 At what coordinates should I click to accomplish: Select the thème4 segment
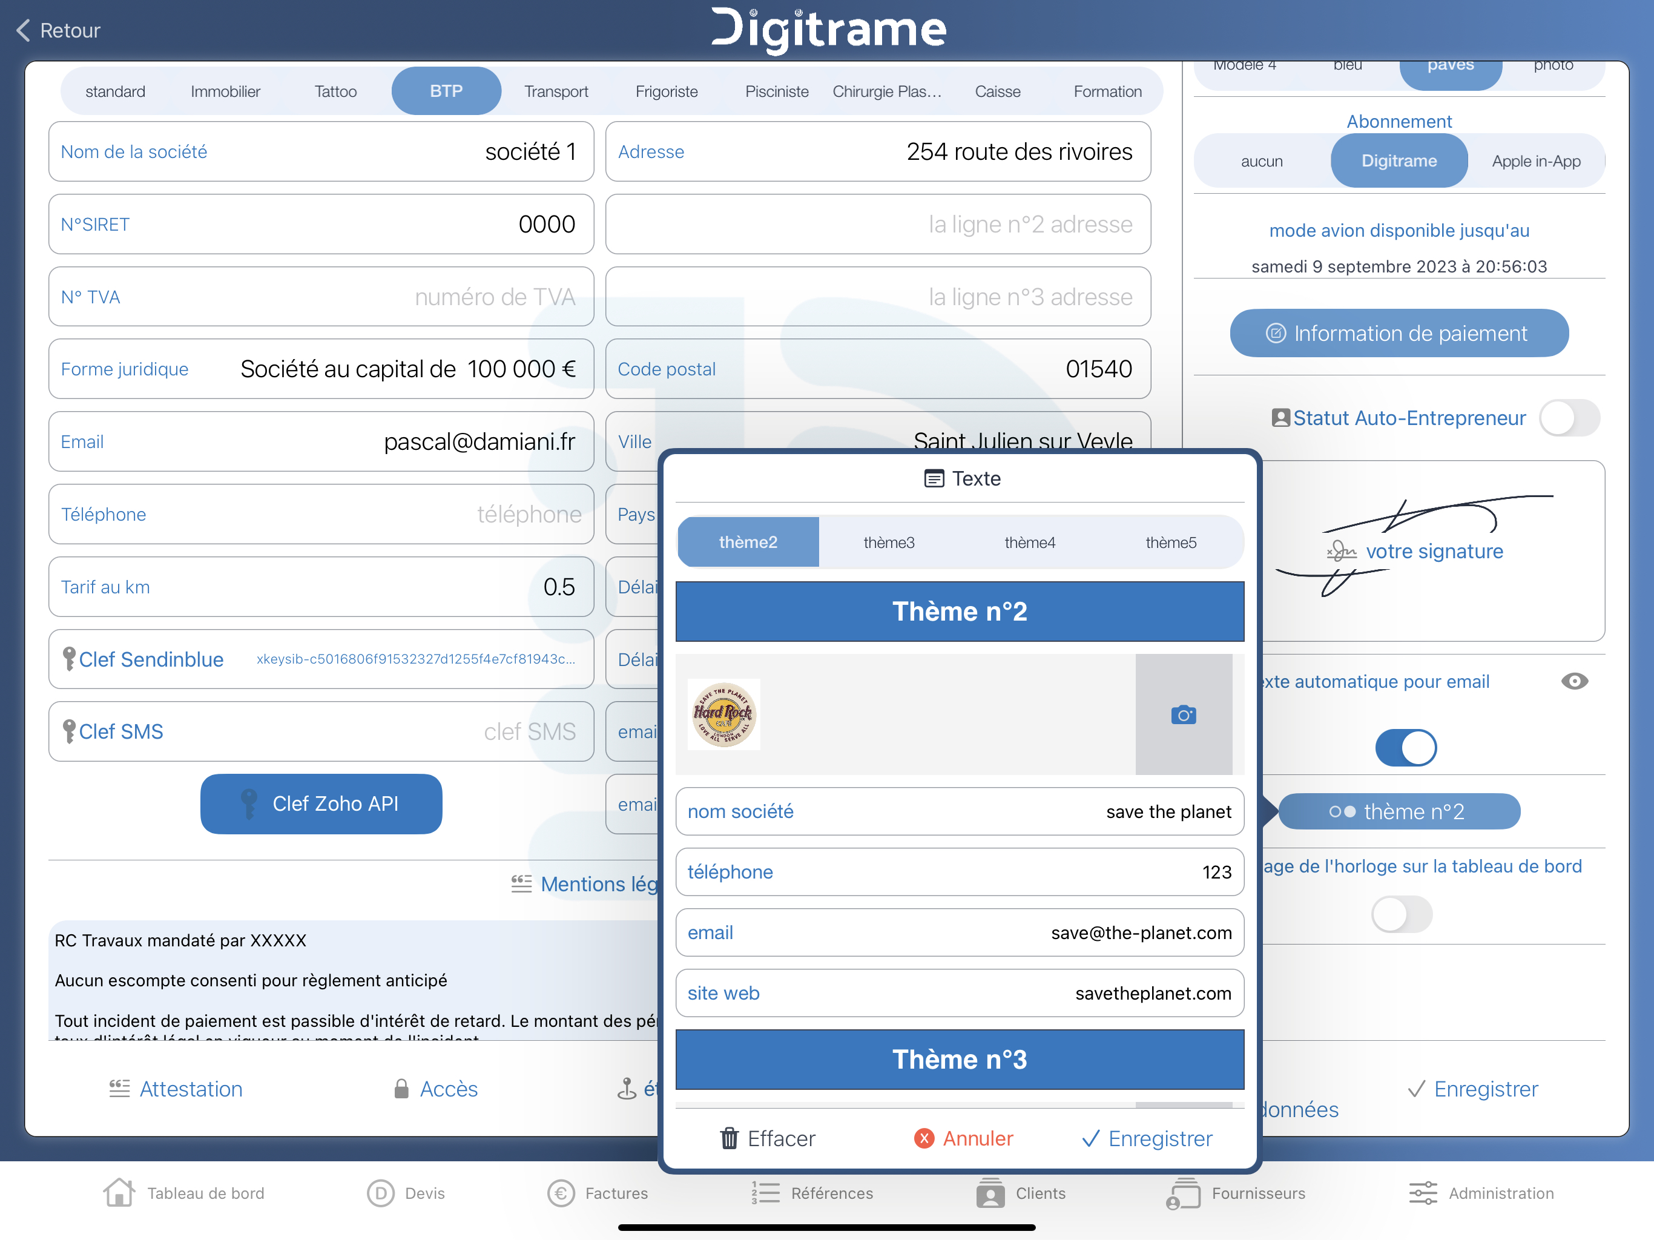pos(1030,542)
